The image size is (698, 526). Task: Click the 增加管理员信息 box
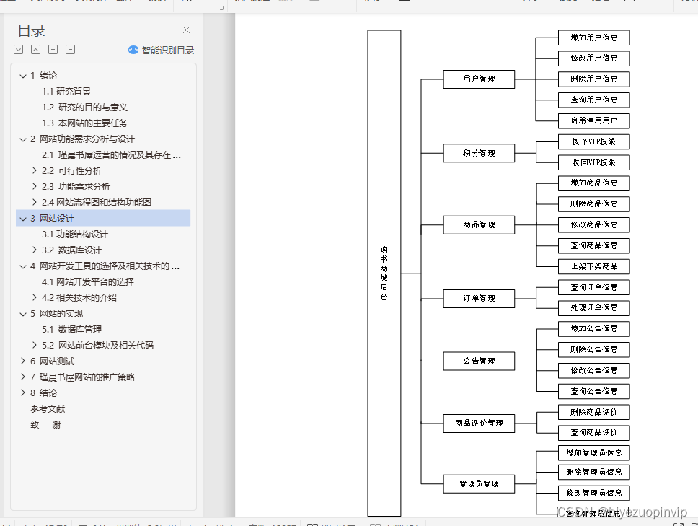pyautogui.click(x=594, y=453)
